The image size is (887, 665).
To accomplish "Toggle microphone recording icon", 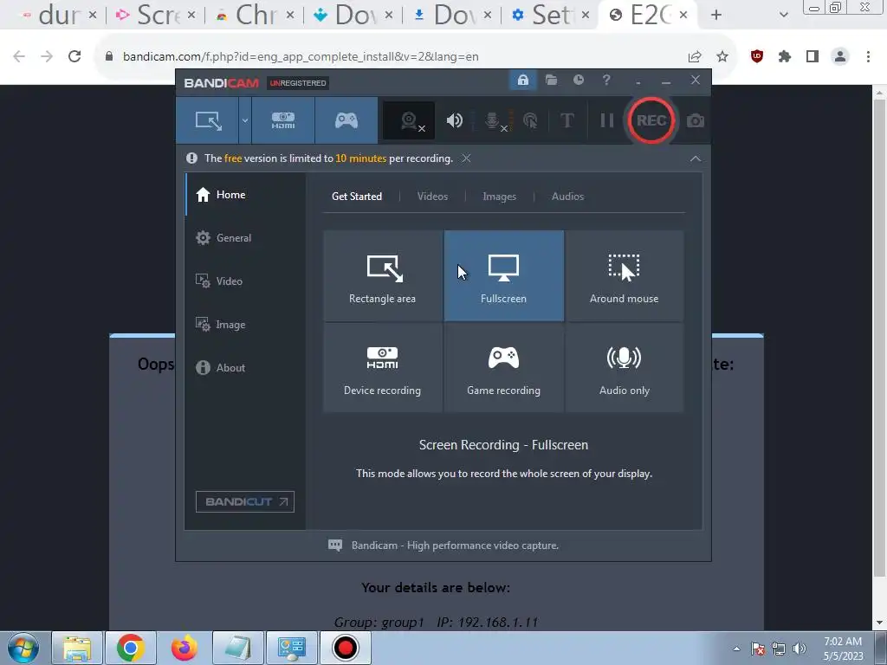I will (x=493, y=120).
